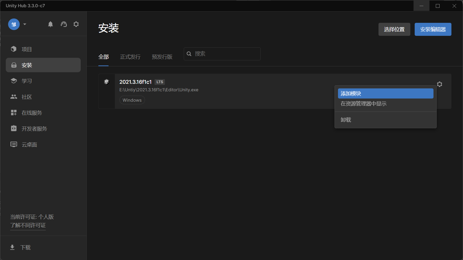Click the editor path E:\Untiy\2021.3.16f1c1\Editor\Unity.exe
The width and height of the screenshot is (463, 260).
click(159, 90)
